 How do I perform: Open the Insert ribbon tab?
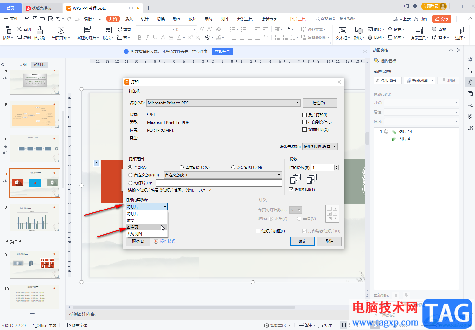[x=129, y=19]
